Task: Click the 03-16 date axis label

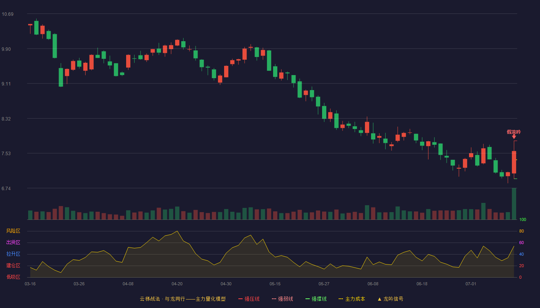Action: click(30, 284)
